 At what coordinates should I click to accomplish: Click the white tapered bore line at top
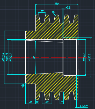point(44,41)
